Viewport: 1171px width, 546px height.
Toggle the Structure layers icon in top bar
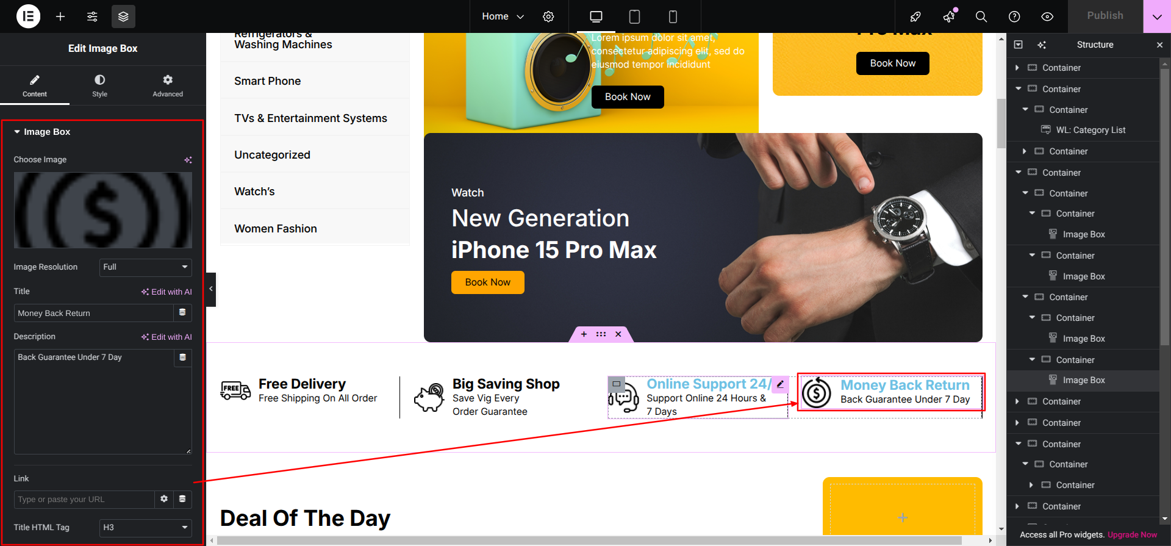pyautogui.click(x=123, y=16)
